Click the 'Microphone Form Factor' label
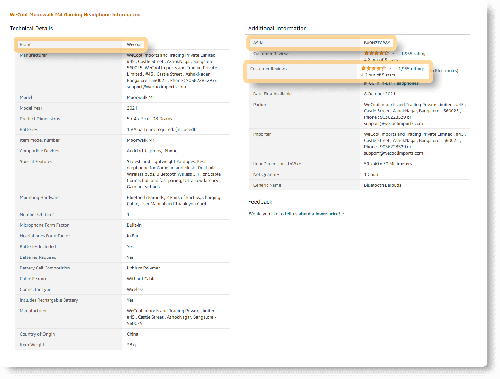The height and width of the screenshot is (379, 500). (44, 225)
